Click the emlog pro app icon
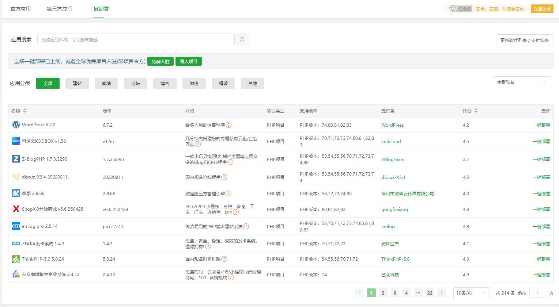 (x=16, y=226)
